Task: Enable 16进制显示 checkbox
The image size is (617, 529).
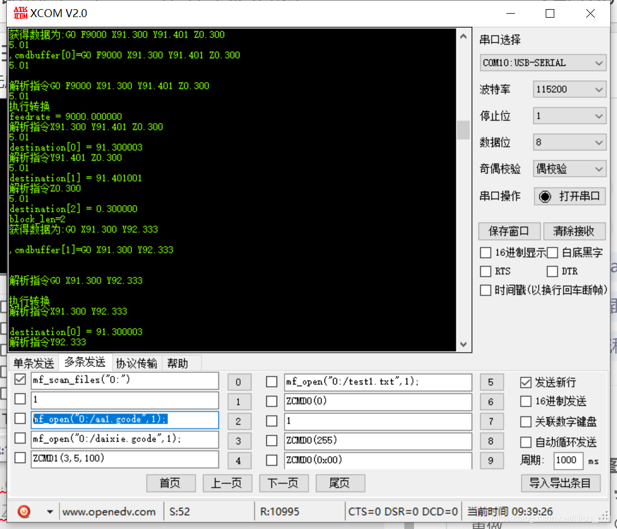Action: (486, 253)
